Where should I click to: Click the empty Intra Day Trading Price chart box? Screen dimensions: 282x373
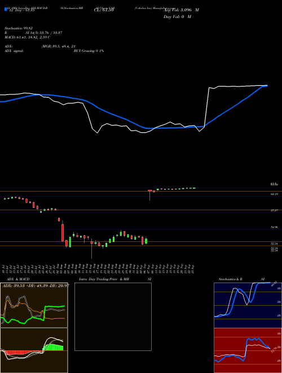[x=113, y=316]
